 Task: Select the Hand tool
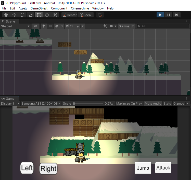[6, 15]
